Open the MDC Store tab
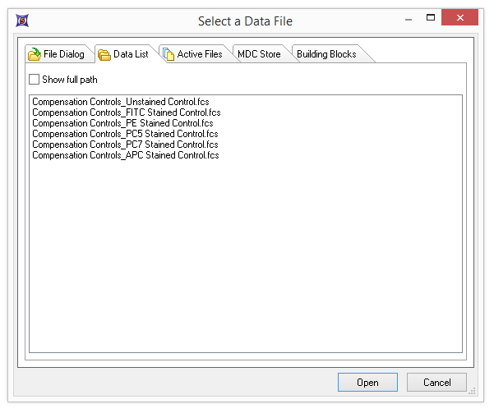Viewport: 494px width, 413px height. point(259,55)
